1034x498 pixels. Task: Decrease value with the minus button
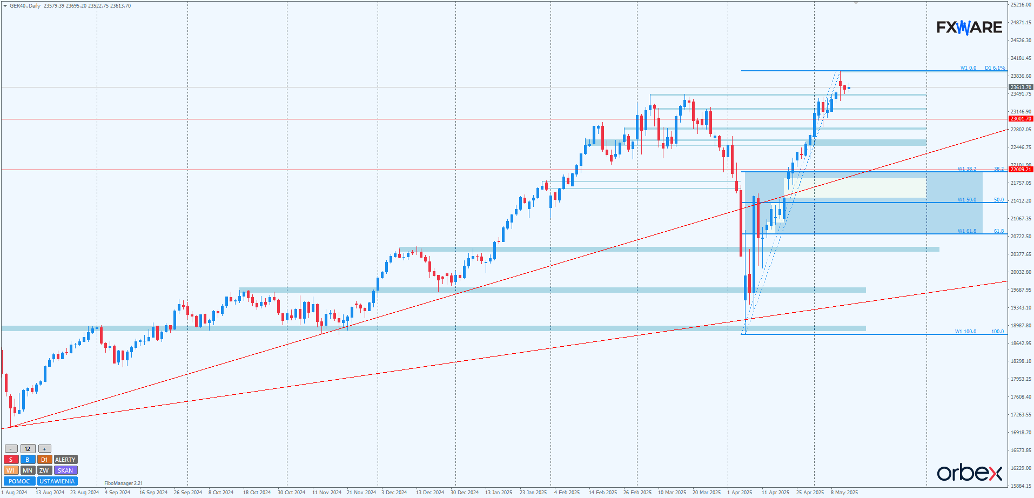[x=11, y=449]
